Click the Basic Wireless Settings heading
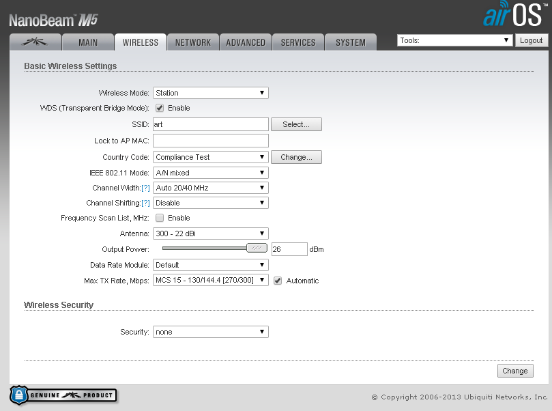 coord(70,66)
